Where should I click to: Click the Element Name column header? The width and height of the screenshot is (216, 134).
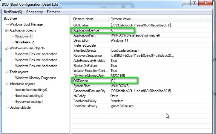(83, 19)
